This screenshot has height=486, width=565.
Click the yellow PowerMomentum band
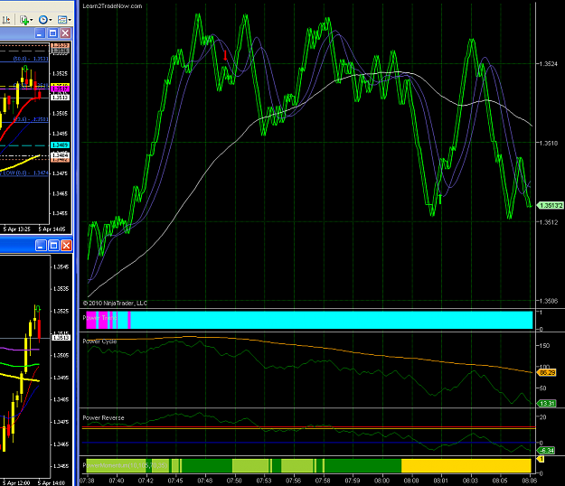(466, 465)
